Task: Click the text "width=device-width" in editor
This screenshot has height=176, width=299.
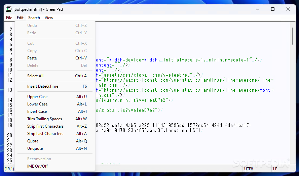Action: pyautogui.click(x=133, y=60)
